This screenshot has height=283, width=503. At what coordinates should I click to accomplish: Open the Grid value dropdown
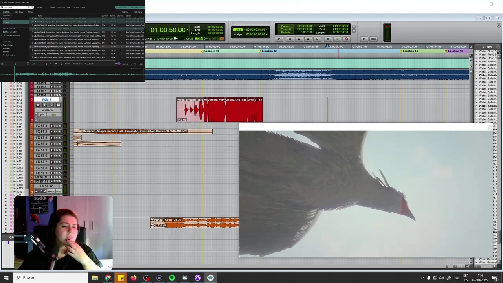click(x=267, y=29)
